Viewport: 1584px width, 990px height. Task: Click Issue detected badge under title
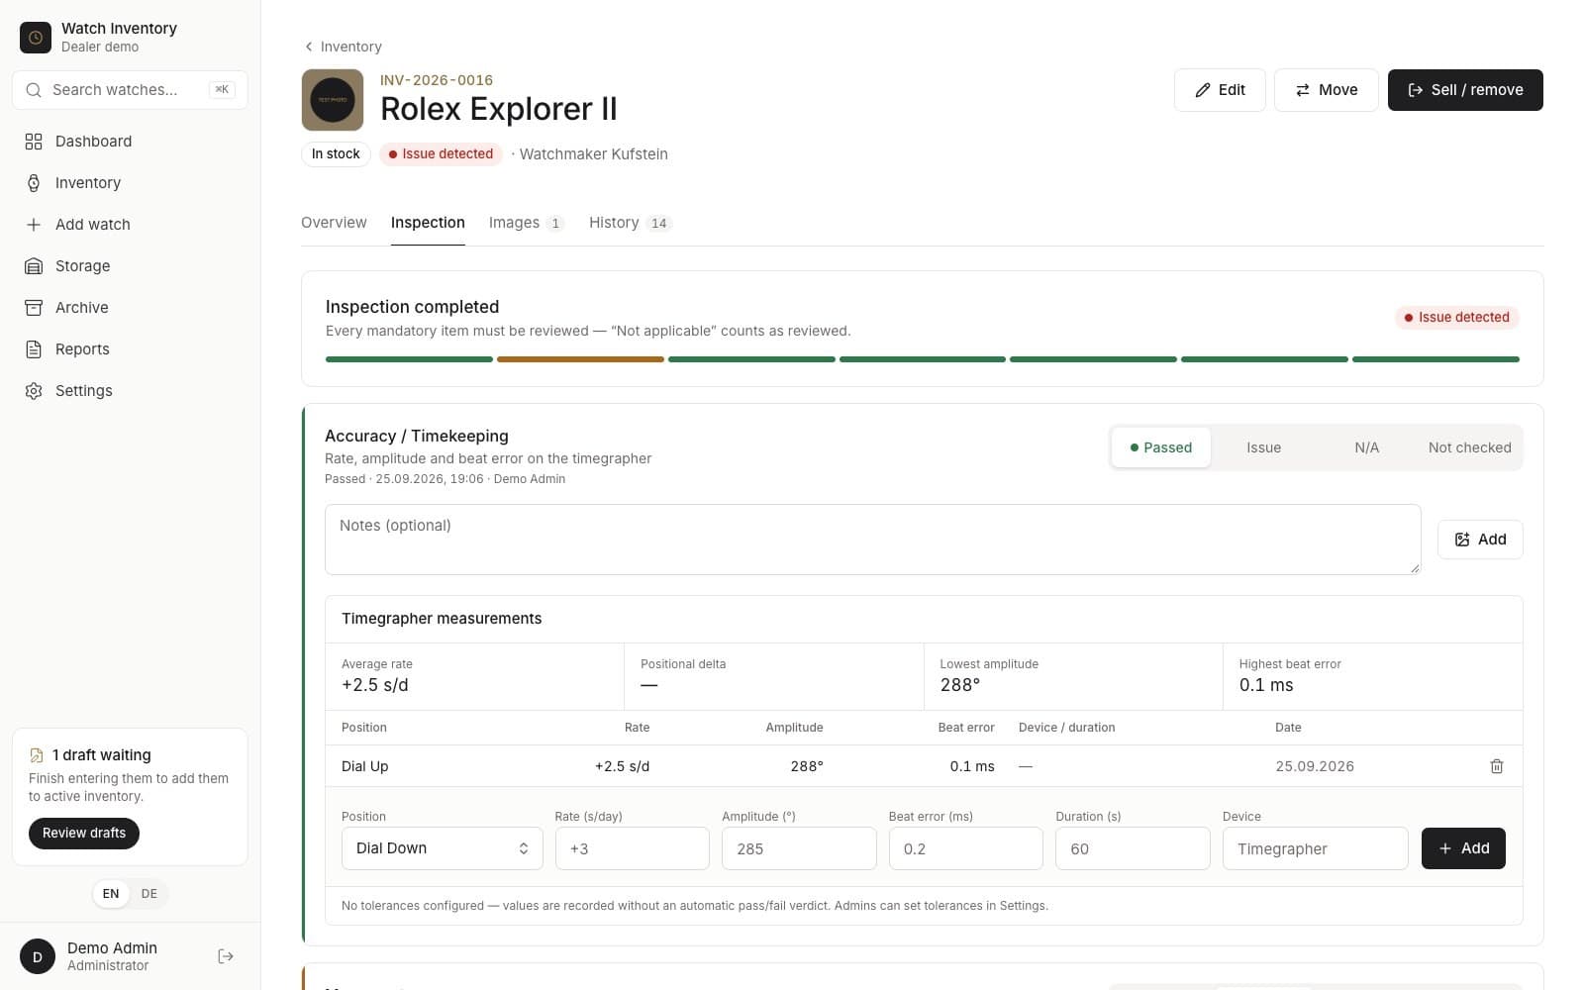pyautogui.click(x=441, y=154)
